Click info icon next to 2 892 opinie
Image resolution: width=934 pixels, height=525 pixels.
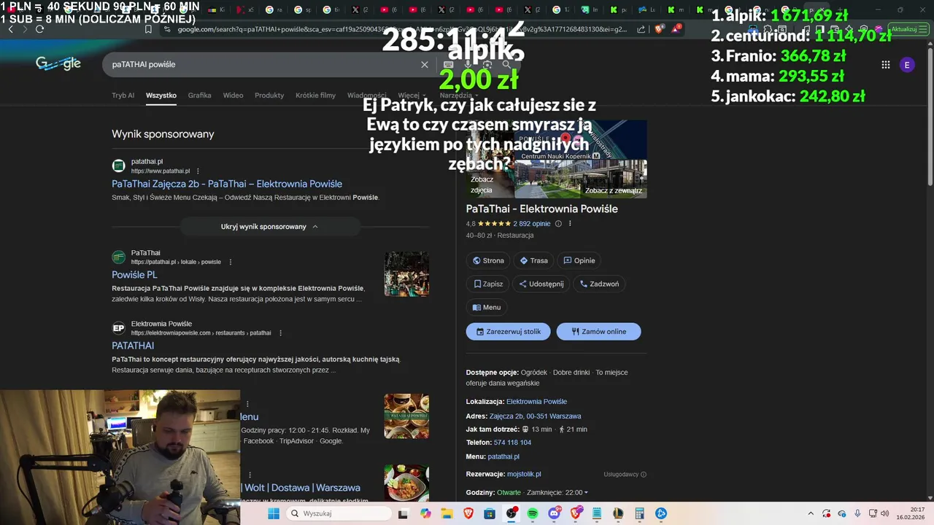click(558, 224)
